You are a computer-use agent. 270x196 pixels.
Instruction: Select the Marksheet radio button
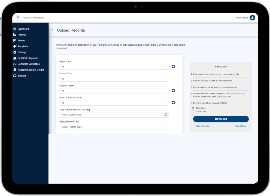(193, 108)
